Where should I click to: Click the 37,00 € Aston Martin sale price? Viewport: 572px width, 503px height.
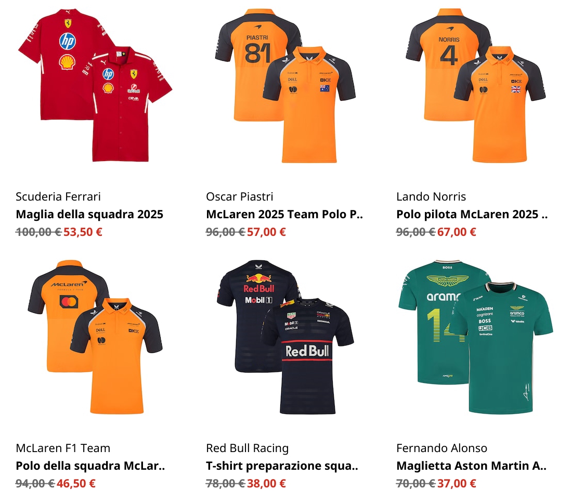457,483
